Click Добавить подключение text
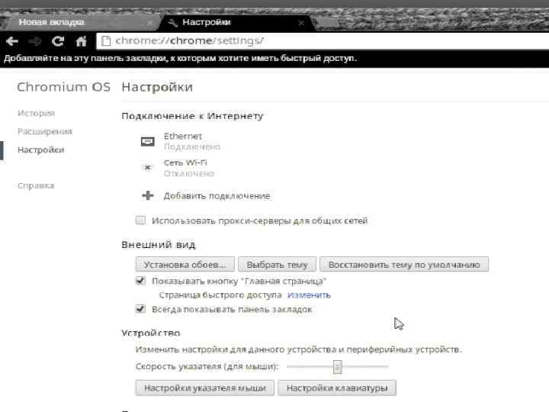This screenshot has width=549, height=412. [217, 196]
